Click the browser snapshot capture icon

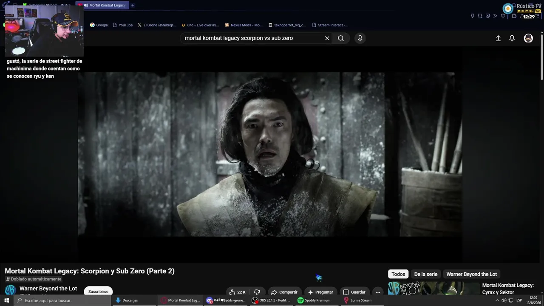click(x=480, y=16)
